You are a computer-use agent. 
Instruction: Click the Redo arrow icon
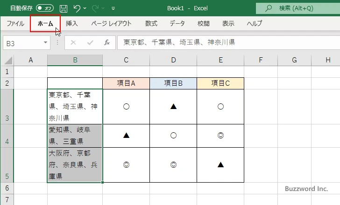pos(95,8)
